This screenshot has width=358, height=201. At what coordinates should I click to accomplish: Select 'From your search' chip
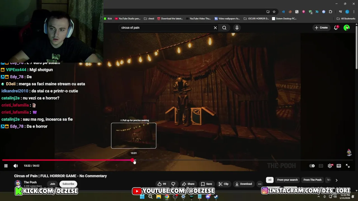[x=287, y=180]
